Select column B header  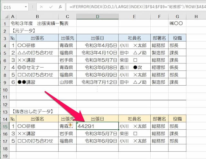click(37, 17)
